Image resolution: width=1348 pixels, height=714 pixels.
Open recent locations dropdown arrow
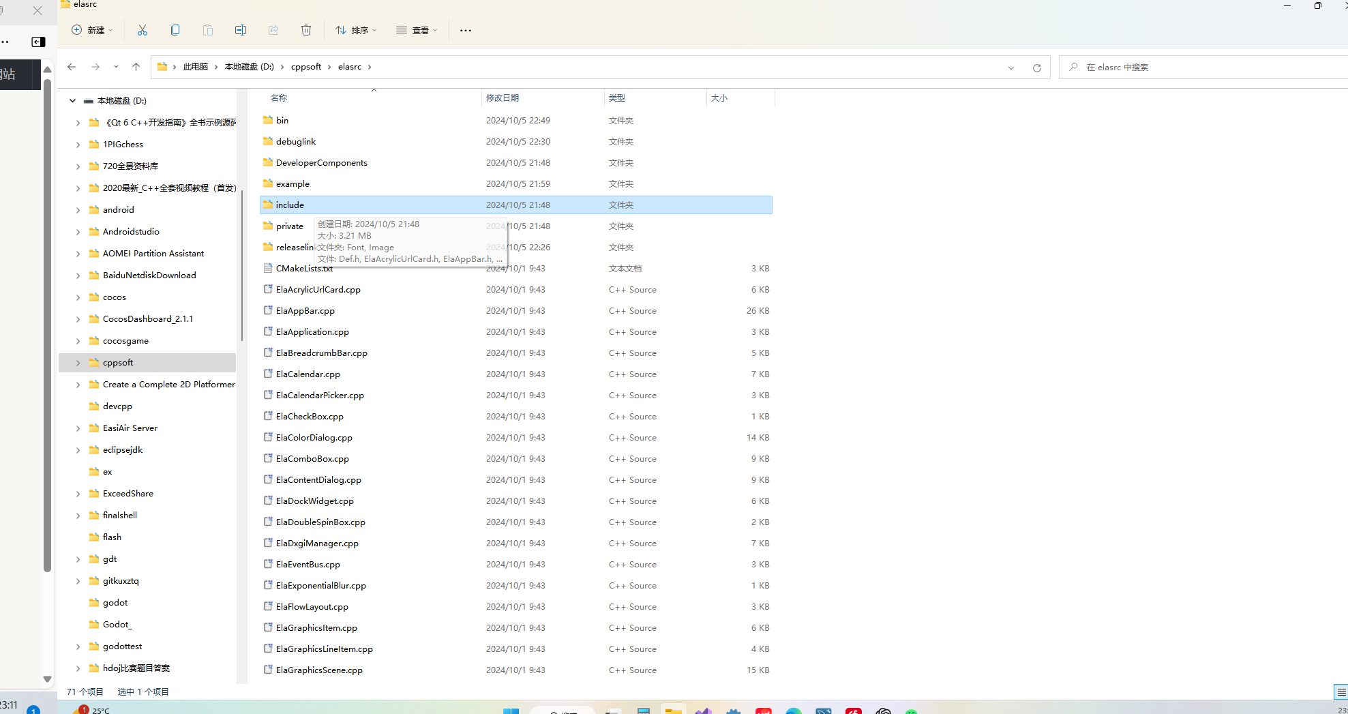(116, 67)
